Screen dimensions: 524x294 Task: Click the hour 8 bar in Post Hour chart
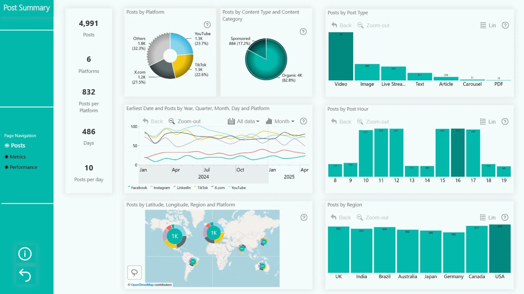click(335, 170)
